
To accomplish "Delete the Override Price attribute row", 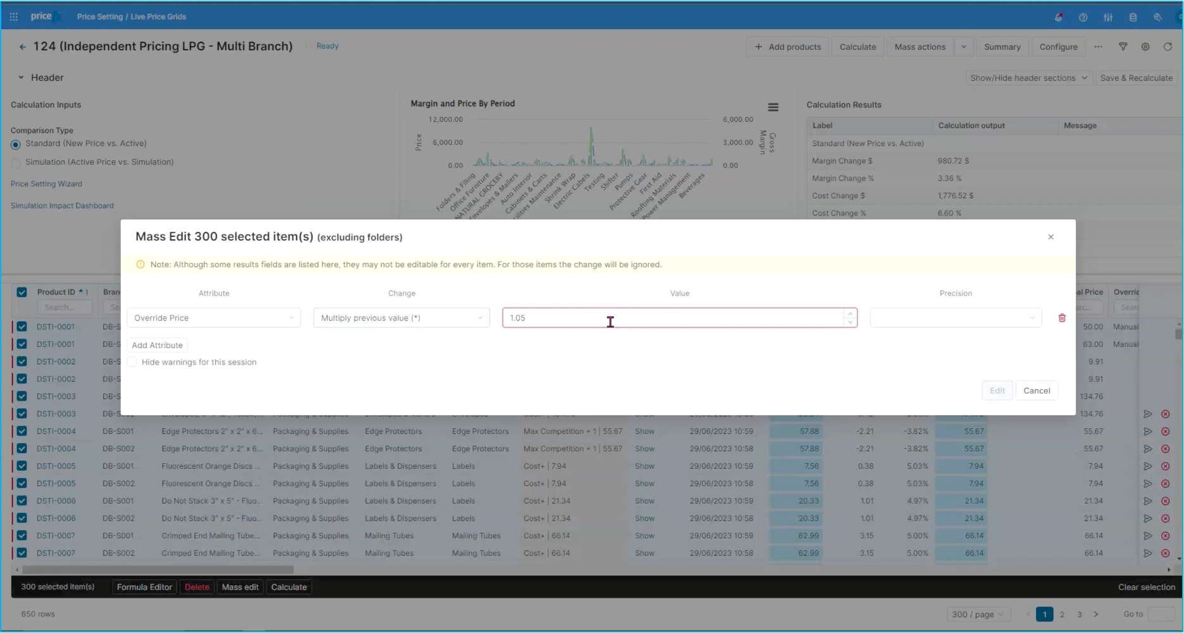I will (x=1062, y=318).
